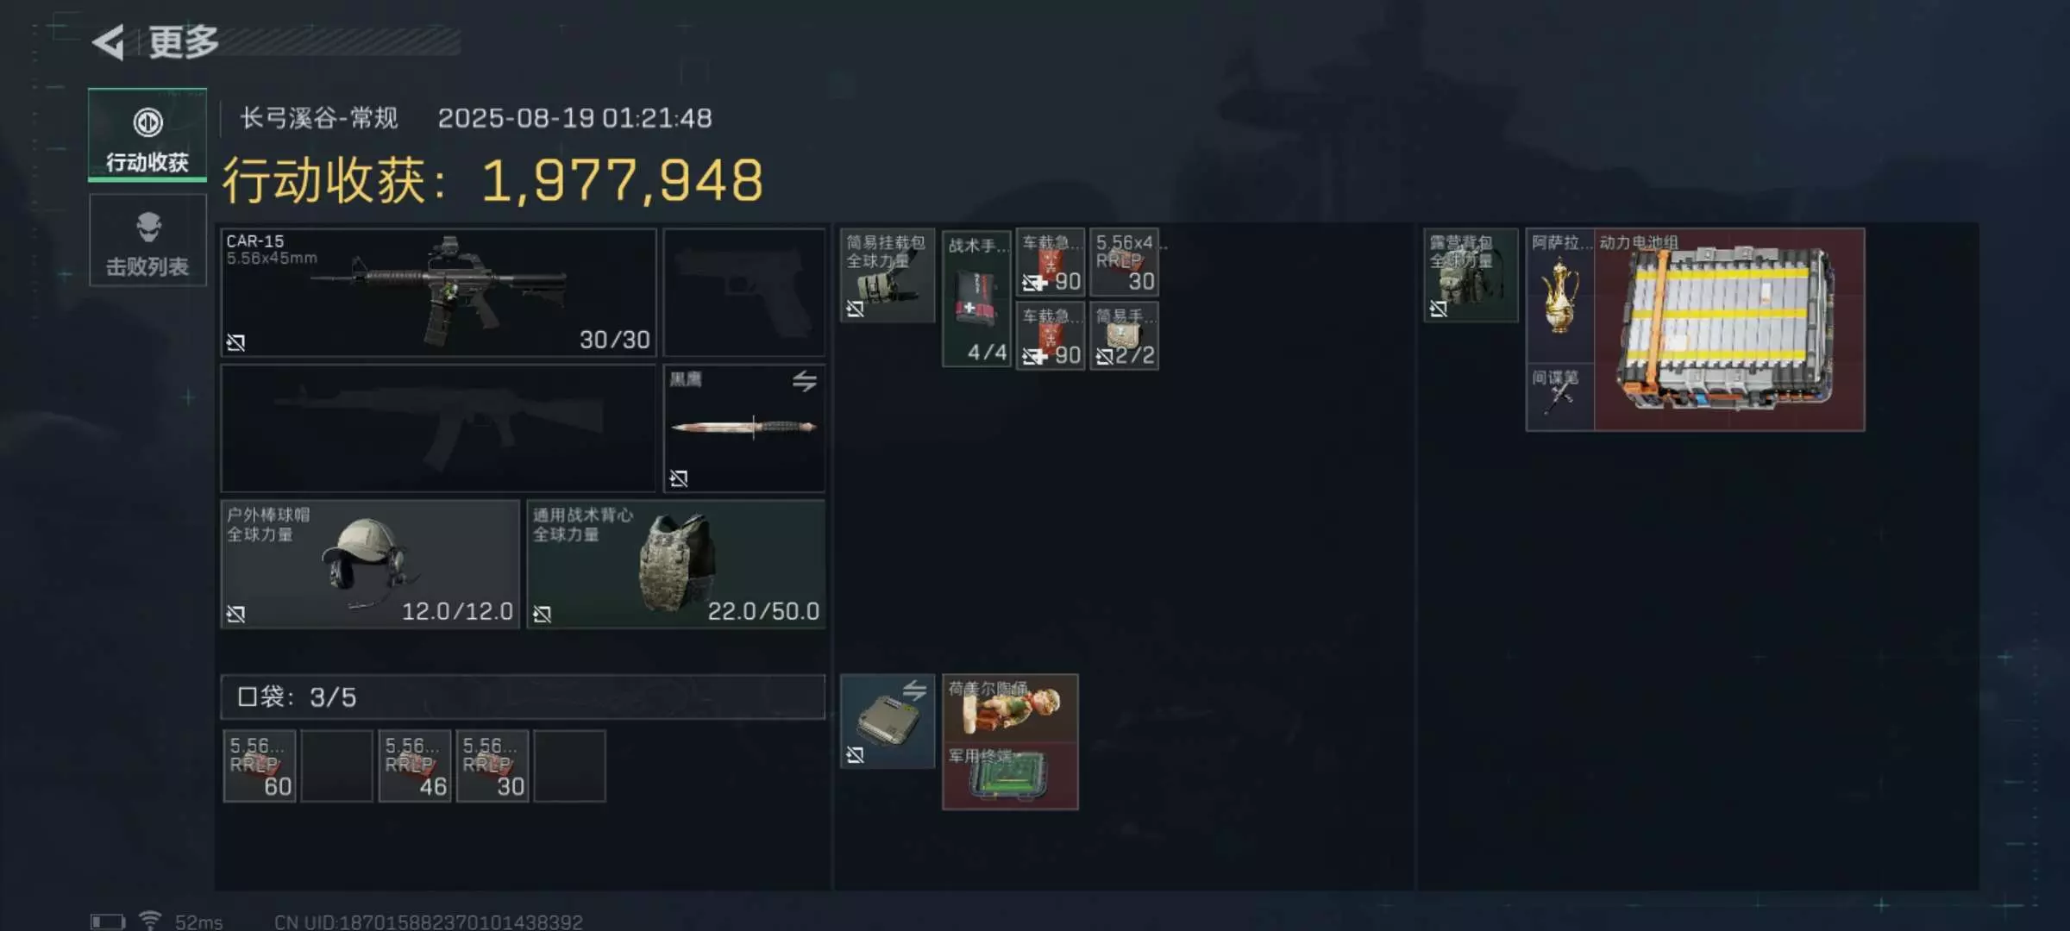Select the 通用战术背心 armor item
Viewport: 2070px width, 931px height.
point(676,564)
